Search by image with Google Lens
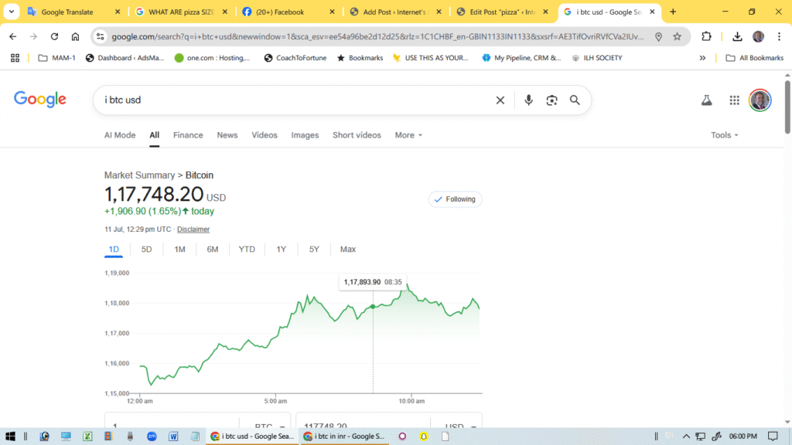Screen dimensions: 792x445 click(551, 100)
